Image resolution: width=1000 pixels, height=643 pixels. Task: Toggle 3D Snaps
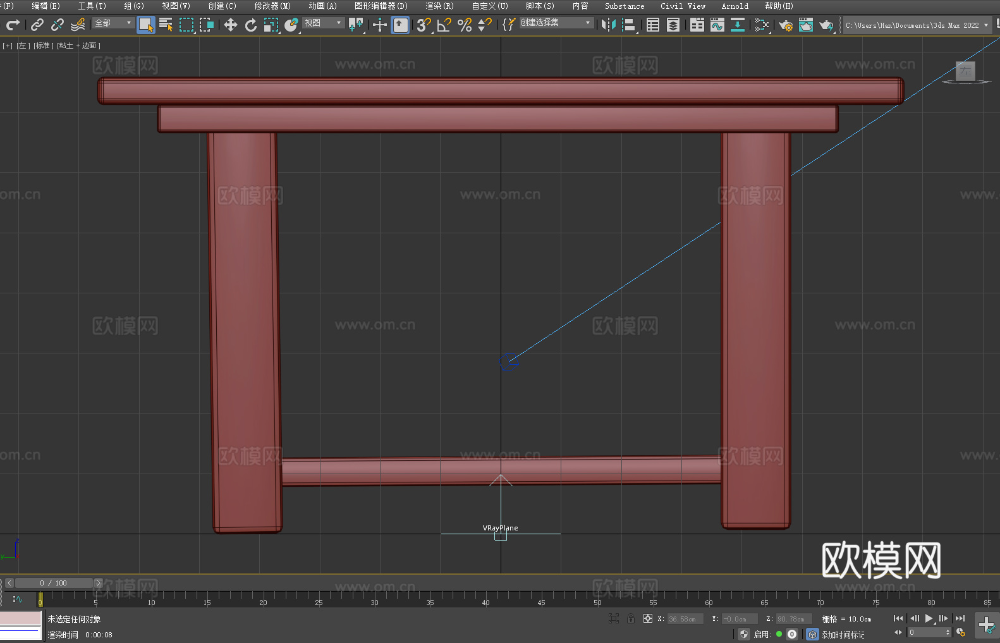424,25
